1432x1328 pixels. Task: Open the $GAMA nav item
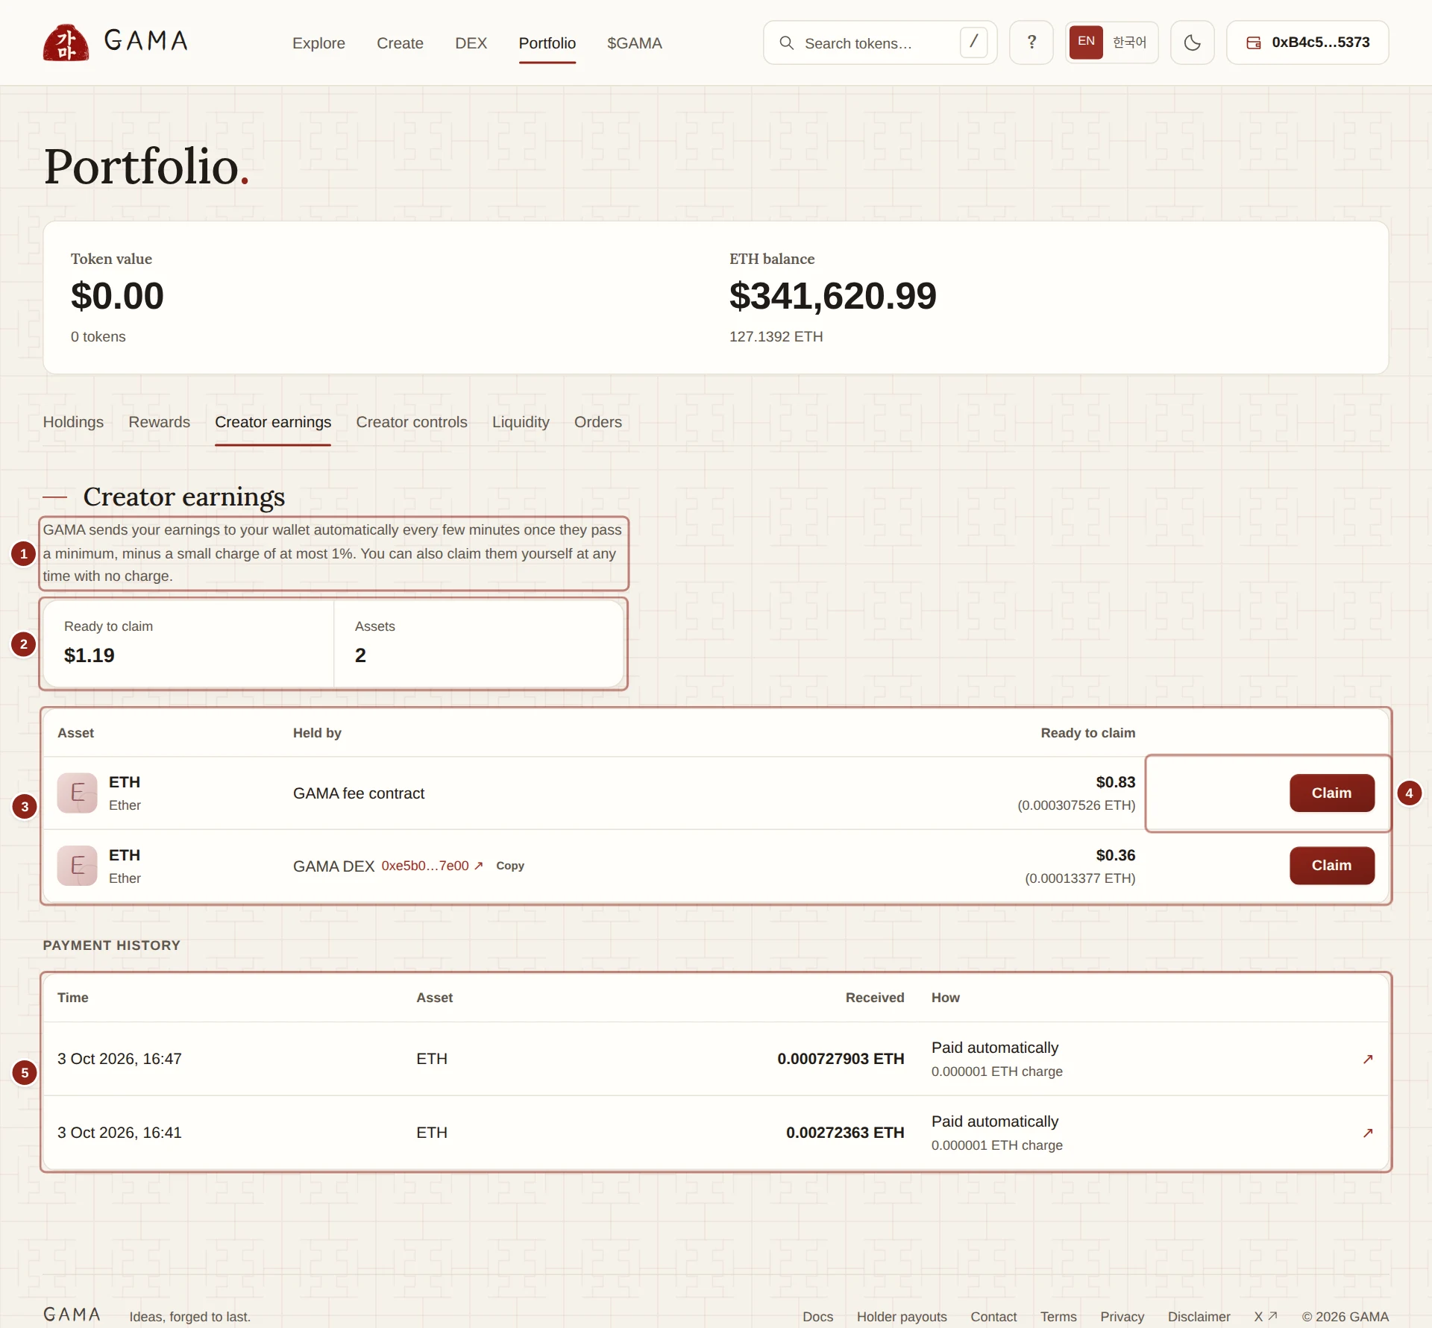pyautogui.click(x=634, y=43)
